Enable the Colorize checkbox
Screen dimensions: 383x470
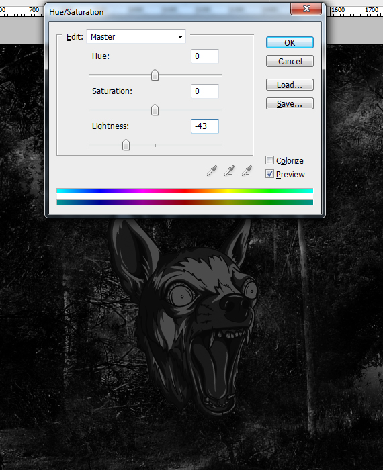click(x=269, y=160)
